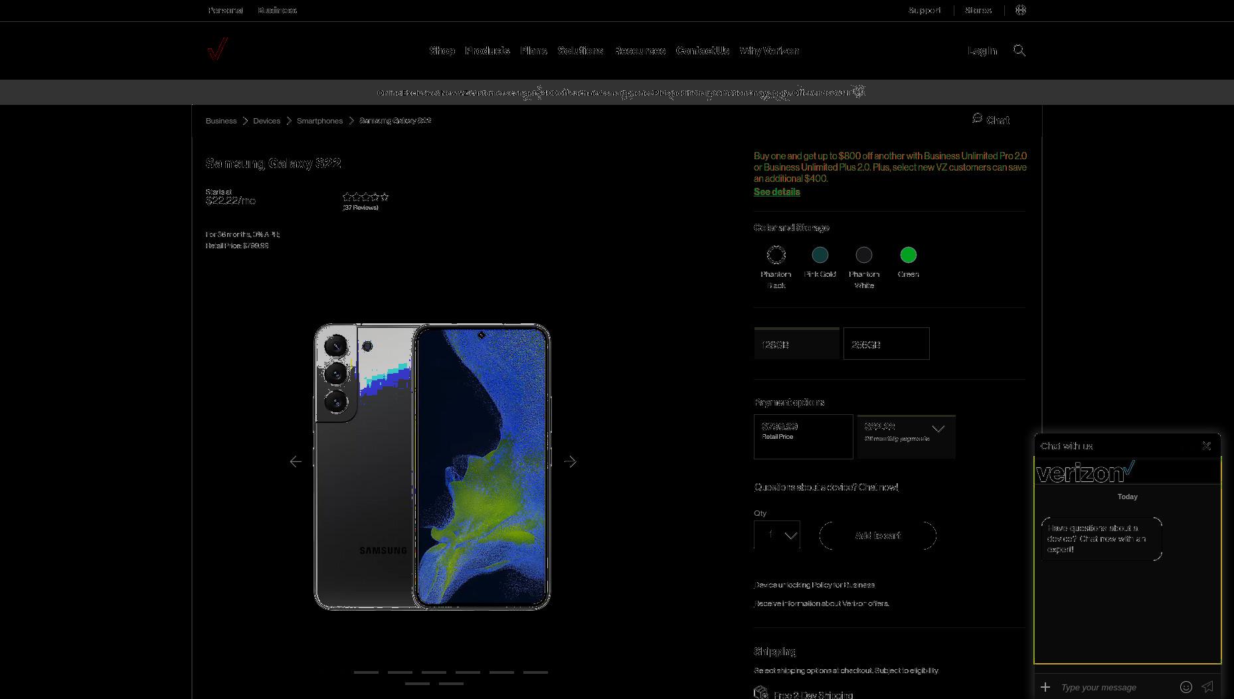Screen dimensions: 1234x699
Task: Click the plus attachment icon in chat
Action: [1045, 687]
